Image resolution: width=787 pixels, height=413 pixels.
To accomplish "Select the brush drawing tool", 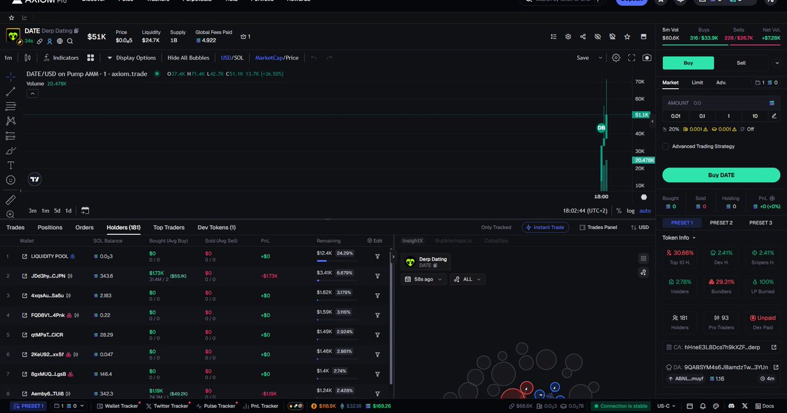I will click(10, 151).
